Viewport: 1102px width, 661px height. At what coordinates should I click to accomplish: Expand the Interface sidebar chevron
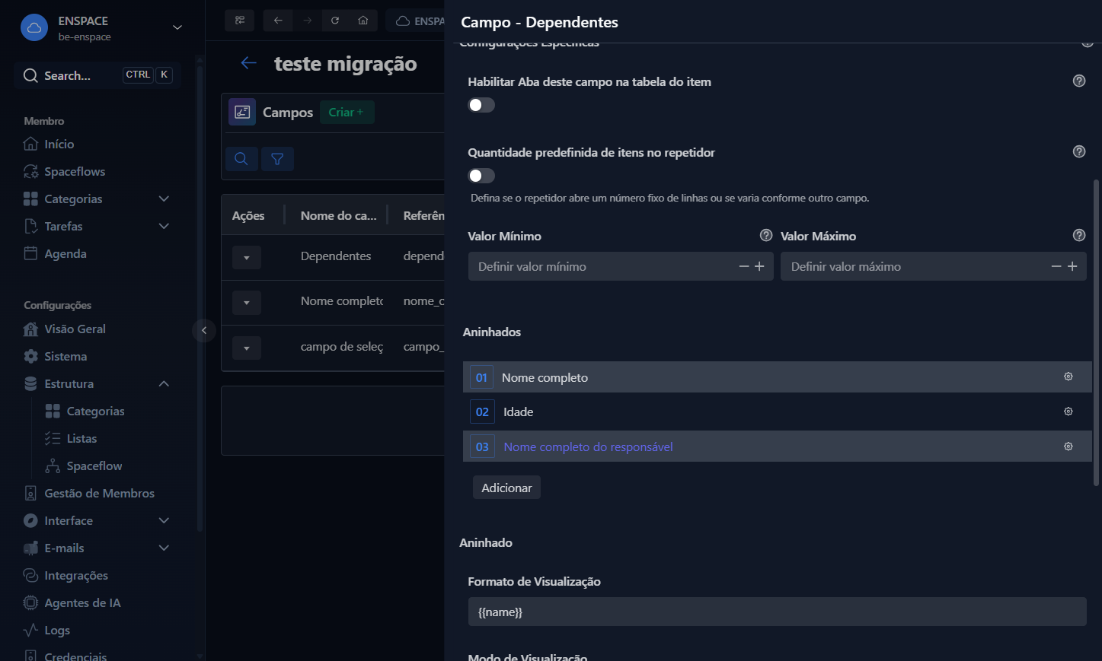tap(164, 520)
